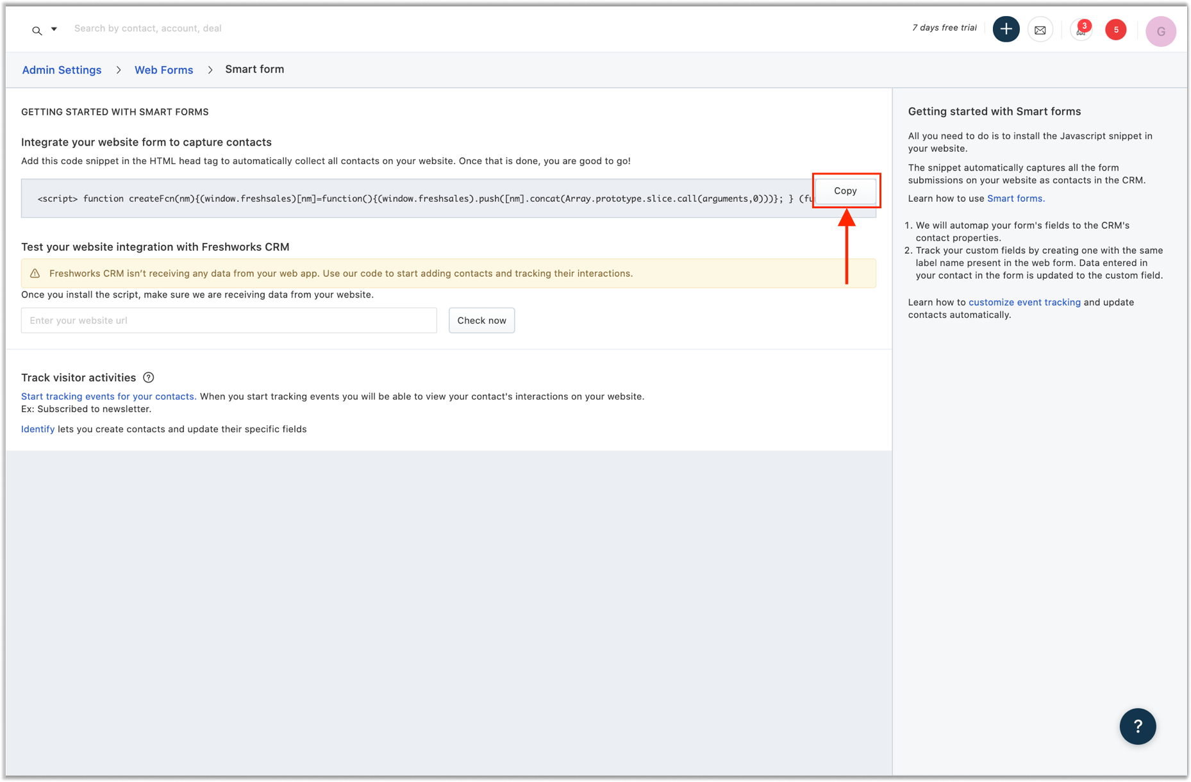Open notifications icon with badge 3

(1081, 29)
